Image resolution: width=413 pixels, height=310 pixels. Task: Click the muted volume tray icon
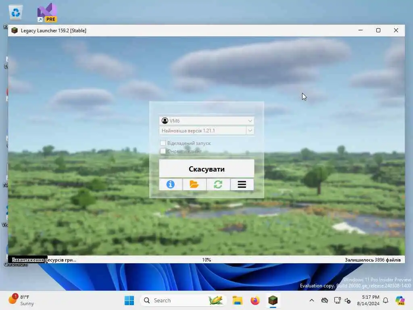[x=348, y=300]
